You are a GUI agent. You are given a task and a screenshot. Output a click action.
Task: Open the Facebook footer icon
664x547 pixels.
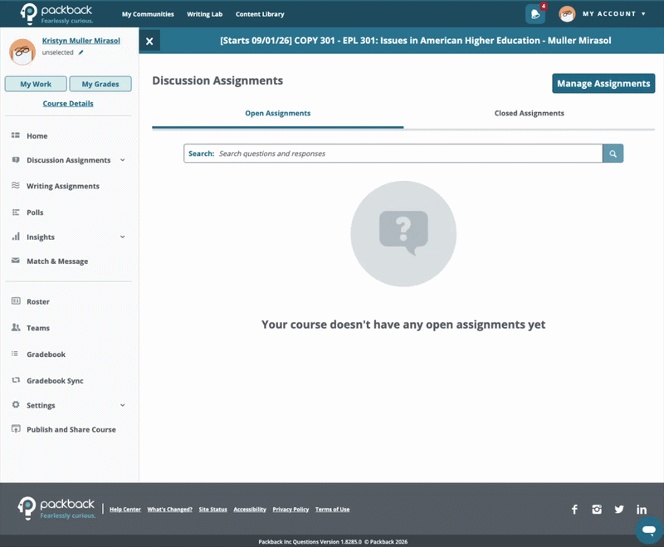coord(574,509)
